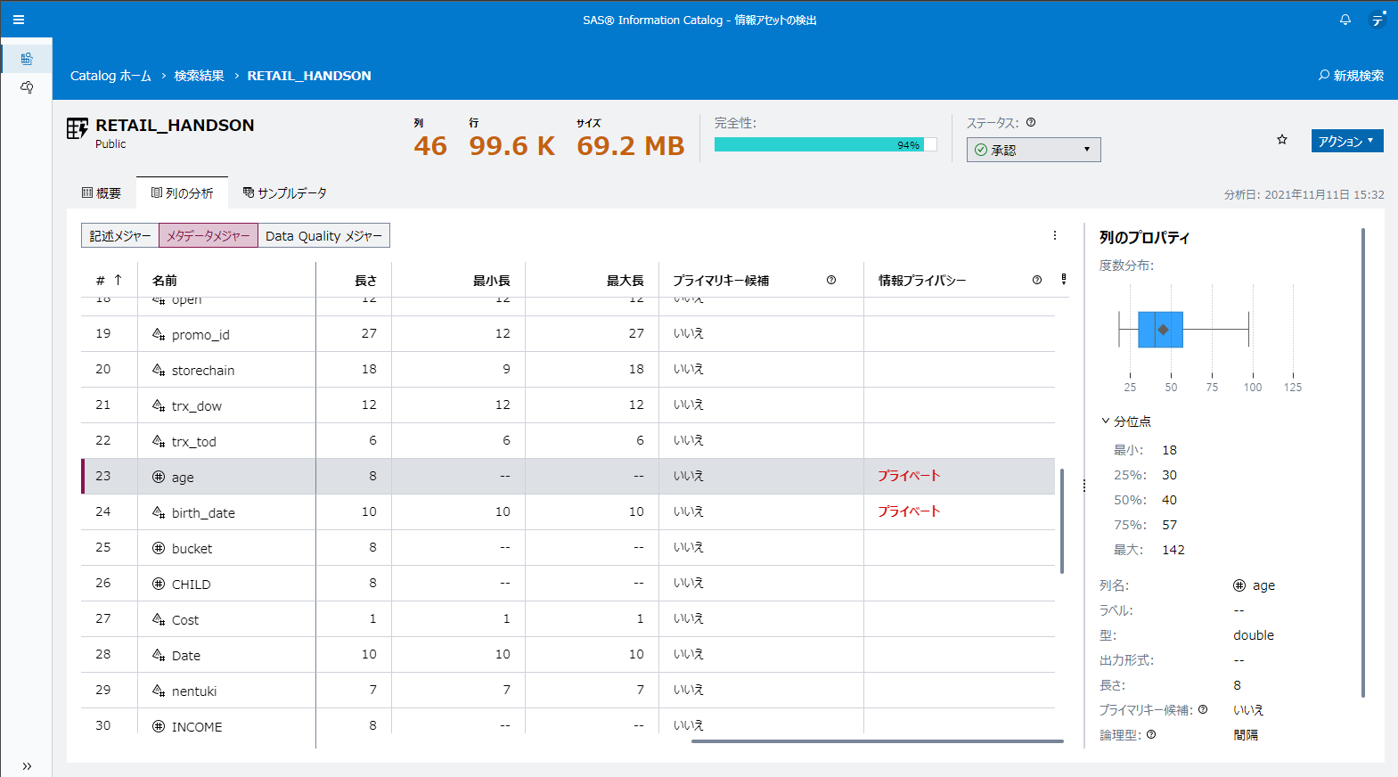This screenshot has width=1398, height=777.
Task: Collapse the 分位点 section
Action: (x=1106, y=421)
